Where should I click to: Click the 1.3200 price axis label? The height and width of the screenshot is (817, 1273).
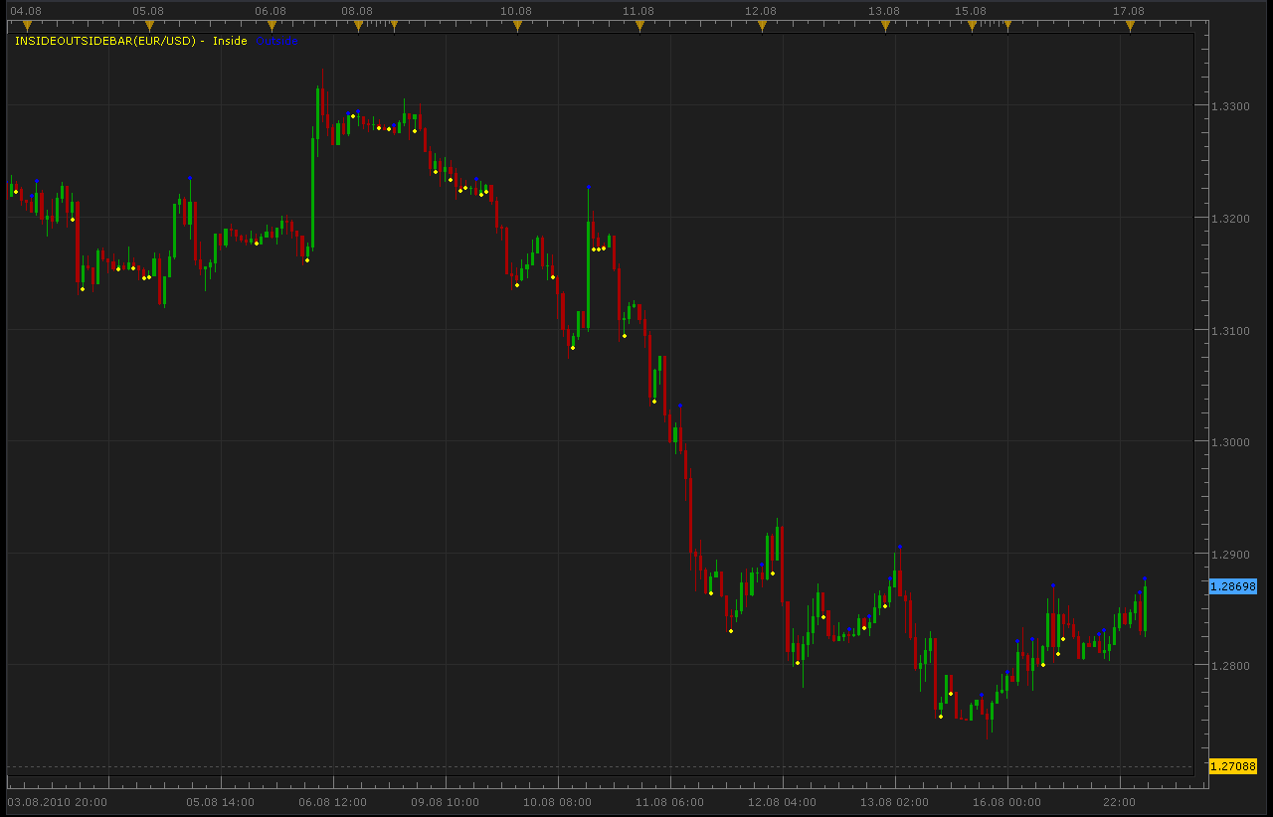click(x=1229, y=218)
